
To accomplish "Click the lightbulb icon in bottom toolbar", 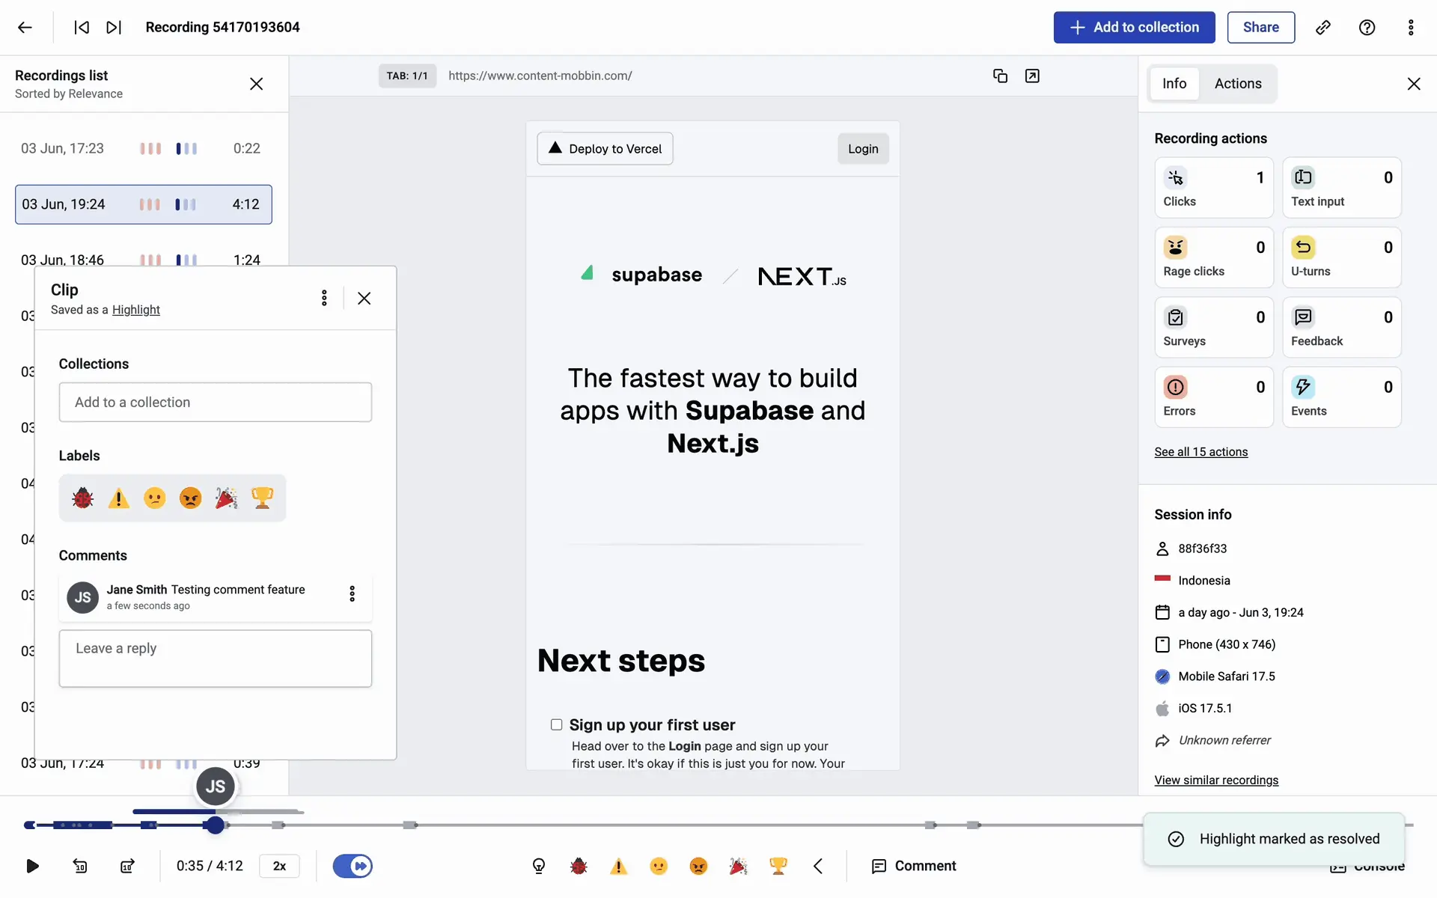I will (x=538, y=866).
